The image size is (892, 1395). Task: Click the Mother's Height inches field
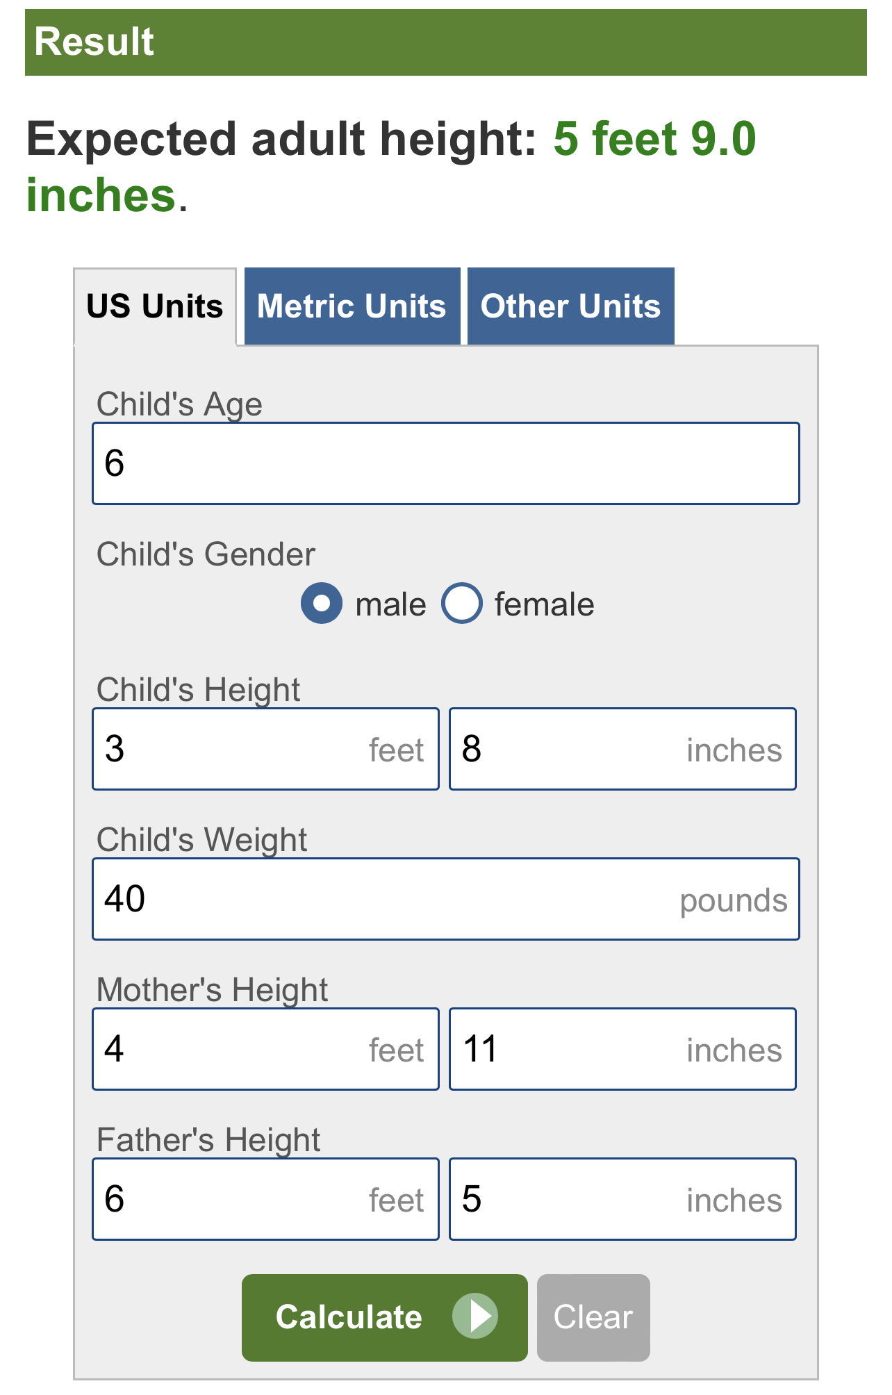click(x=622, y=1049)
